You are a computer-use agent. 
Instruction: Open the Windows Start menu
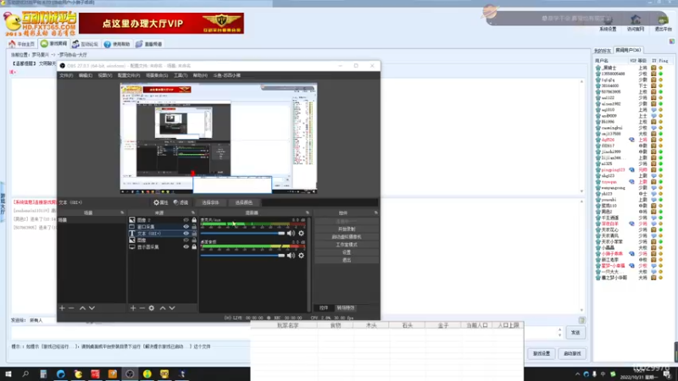(8, 373)
